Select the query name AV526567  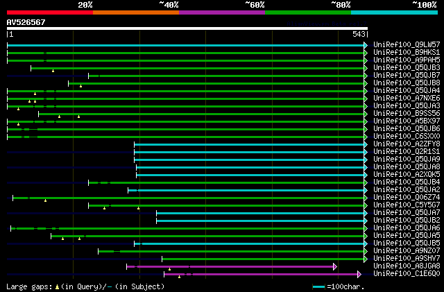(x=26, y=22)
